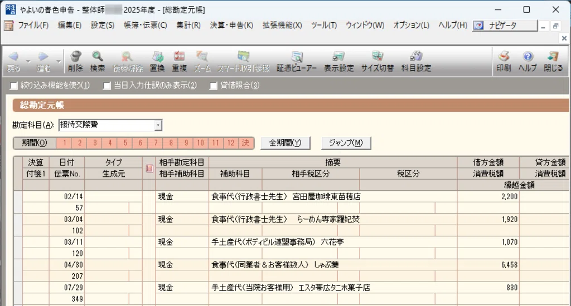Screen dimensions: 571x306
Task: Click the 摘要 column header
Action: click(333, 162)
